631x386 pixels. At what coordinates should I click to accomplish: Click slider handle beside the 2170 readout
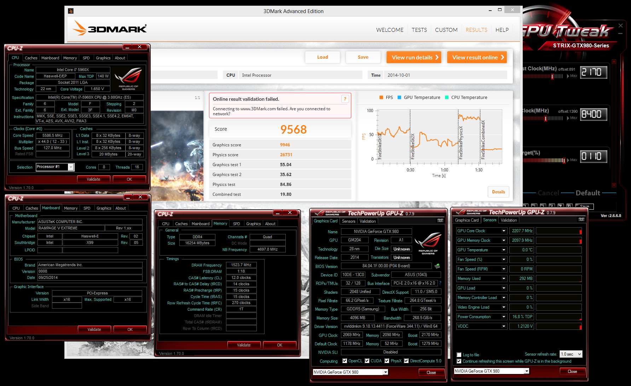[x=552, y=76]
